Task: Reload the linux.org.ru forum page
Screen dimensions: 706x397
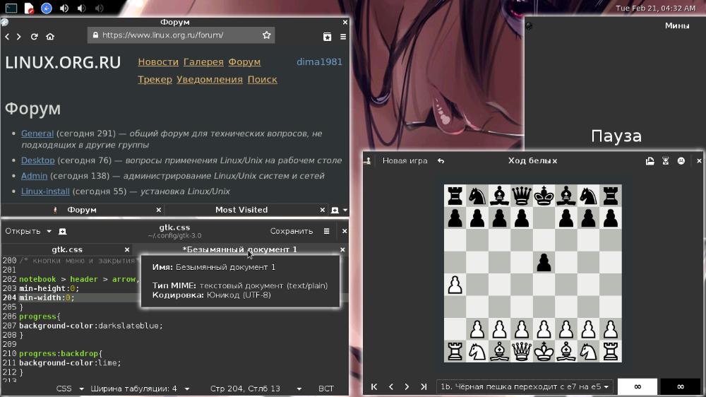Action: pos(34,37)
